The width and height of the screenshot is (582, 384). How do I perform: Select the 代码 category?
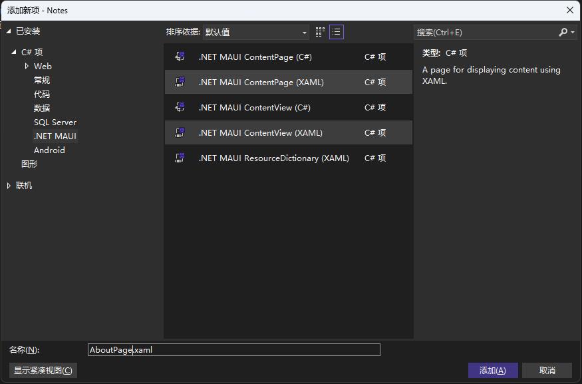pos(41,95)
